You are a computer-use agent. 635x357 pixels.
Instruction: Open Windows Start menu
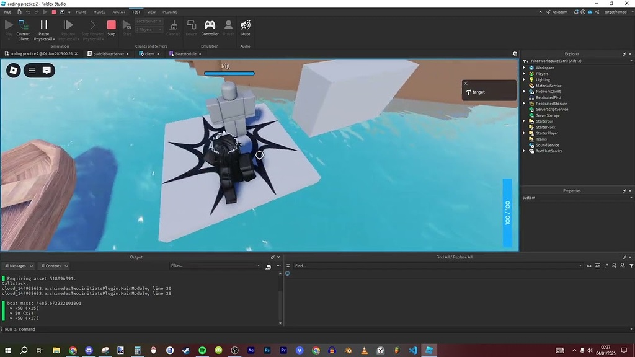(x=7, y=350)
